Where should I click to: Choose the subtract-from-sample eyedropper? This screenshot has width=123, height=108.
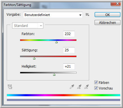86,87
